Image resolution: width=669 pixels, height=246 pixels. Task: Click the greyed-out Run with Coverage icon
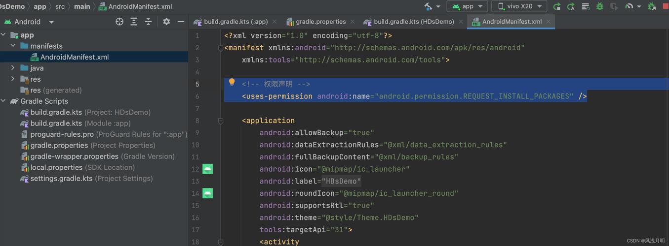[x=614, y=6]
